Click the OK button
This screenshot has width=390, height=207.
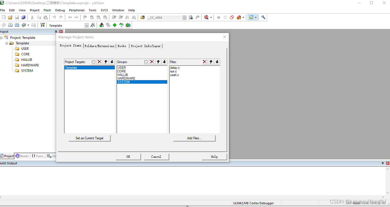pos(128,157)
